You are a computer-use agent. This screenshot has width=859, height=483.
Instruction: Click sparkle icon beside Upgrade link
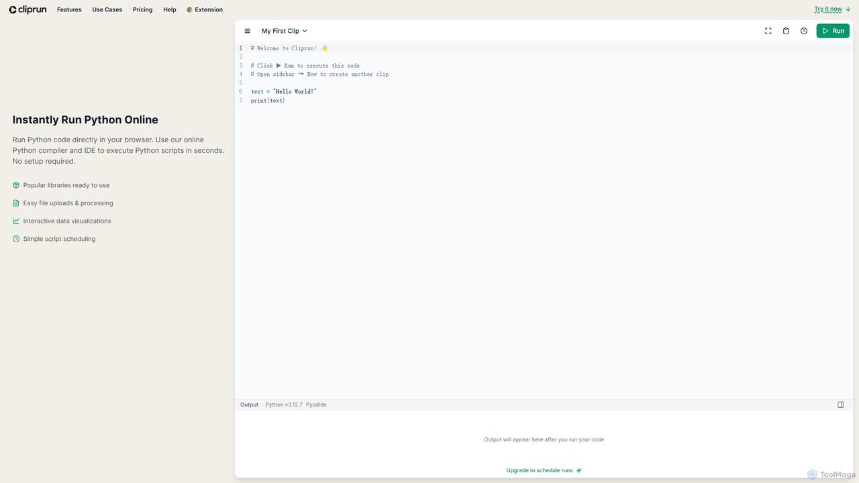pos(579,470)
